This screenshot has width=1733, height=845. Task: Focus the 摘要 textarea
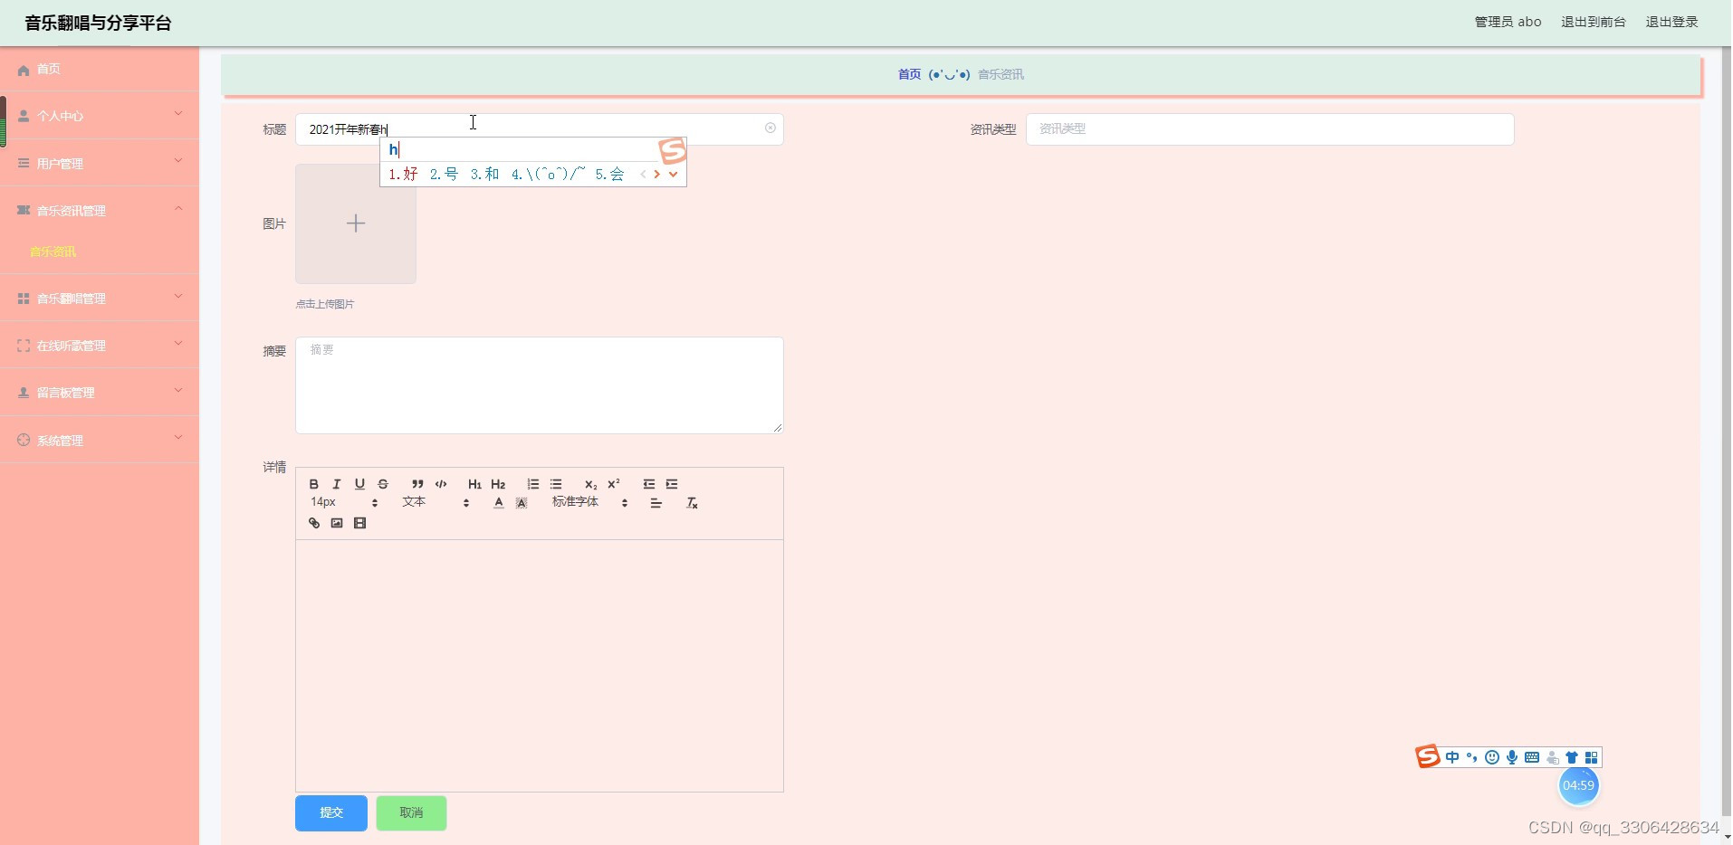tap(539, 385)
